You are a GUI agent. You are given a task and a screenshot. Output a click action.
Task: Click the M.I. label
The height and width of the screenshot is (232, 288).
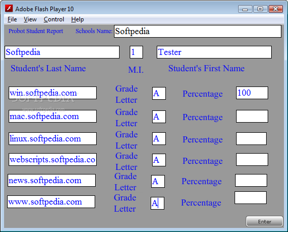pyautogui.click(x=136, y=70)
